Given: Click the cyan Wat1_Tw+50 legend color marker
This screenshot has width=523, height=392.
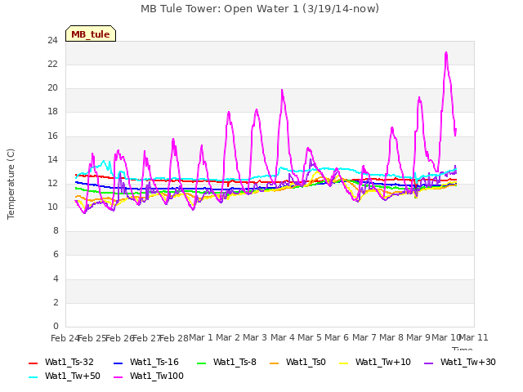Looking at the screenshot, I should coord(33,377).
